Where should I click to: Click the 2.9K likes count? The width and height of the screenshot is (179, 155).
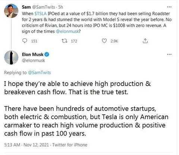pos(114,41)
